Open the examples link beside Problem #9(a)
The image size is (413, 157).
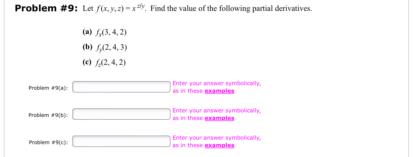point(219,91)
